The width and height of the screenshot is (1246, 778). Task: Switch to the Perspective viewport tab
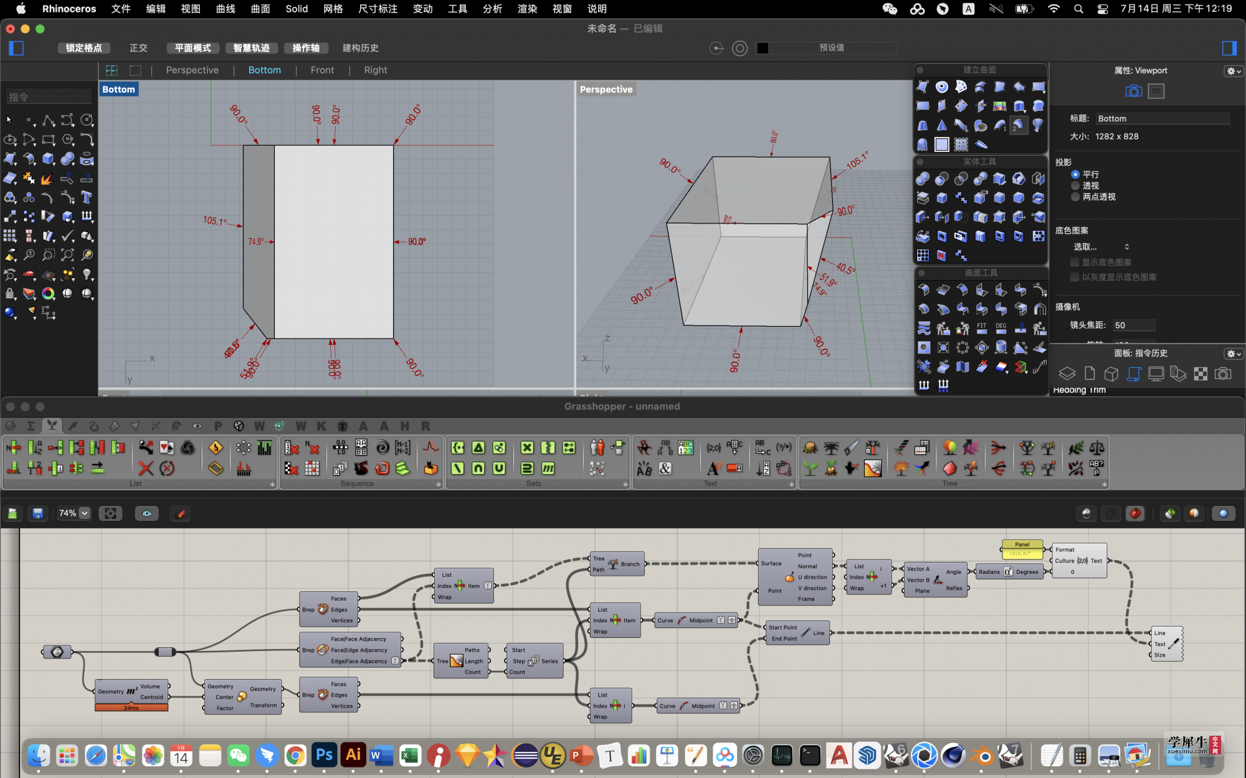point(192,70)
